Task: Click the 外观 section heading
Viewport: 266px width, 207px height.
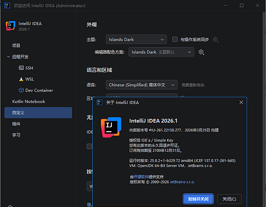Action: pos(91,25)
